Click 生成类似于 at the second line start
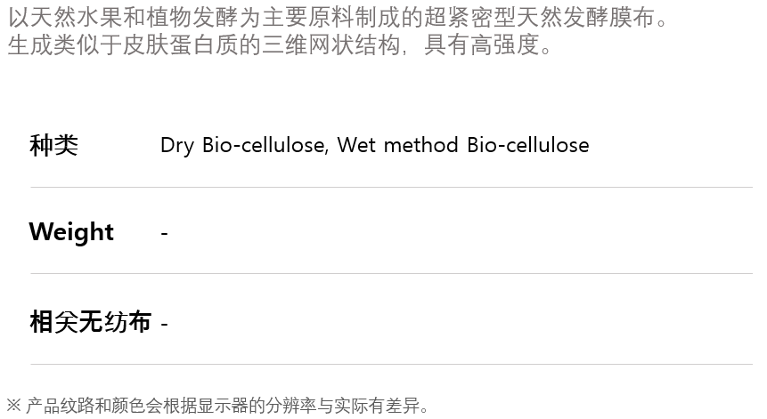This screenshot has width=767, height=419. pyautogui.click(x=65, y=44)
